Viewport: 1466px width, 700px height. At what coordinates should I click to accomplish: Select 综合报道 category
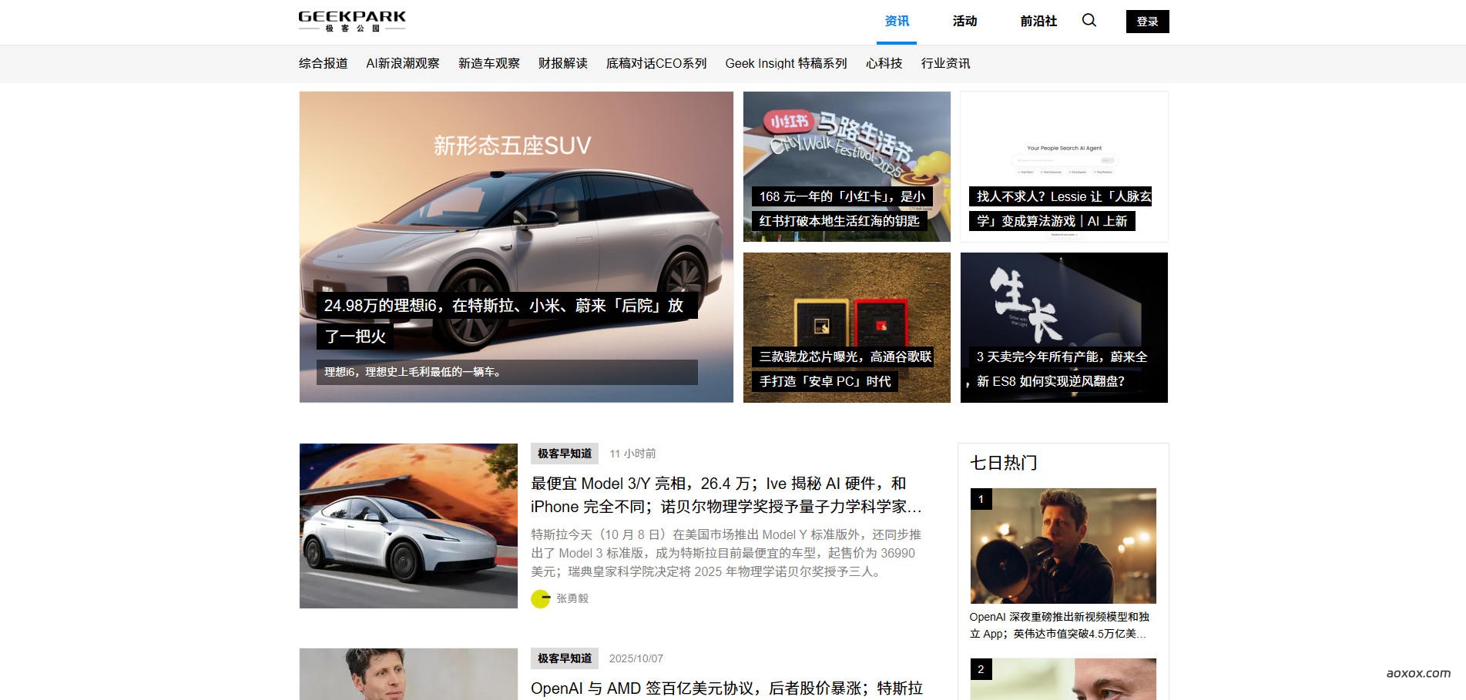pyautogui.click(x=324, y=63)
